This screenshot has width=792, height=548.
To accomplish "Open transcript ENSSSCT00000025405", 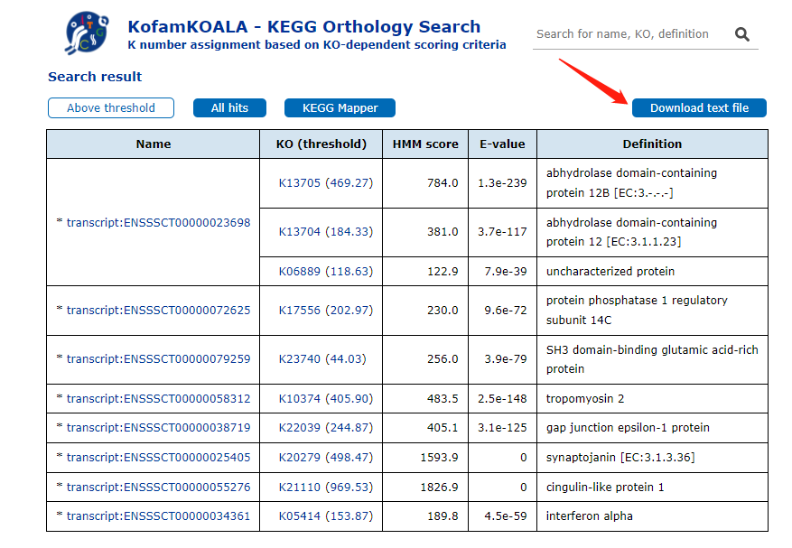I will [x=159, y=458].
